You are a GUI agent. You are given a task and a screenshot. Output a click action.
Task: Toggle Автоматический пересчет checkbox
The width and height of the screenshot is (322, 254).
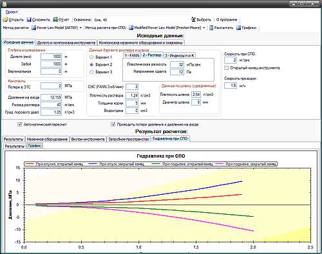pyautogui.click(x=20, y=124)
